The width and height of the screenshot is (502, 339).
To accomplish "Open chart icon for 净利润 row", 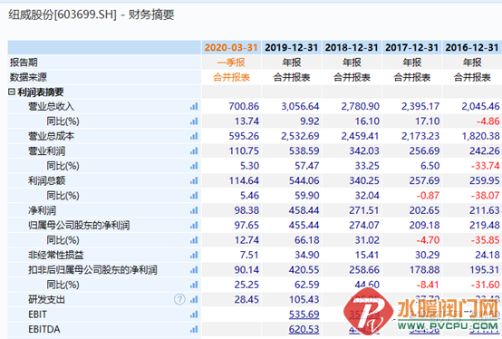I will 194,210.
